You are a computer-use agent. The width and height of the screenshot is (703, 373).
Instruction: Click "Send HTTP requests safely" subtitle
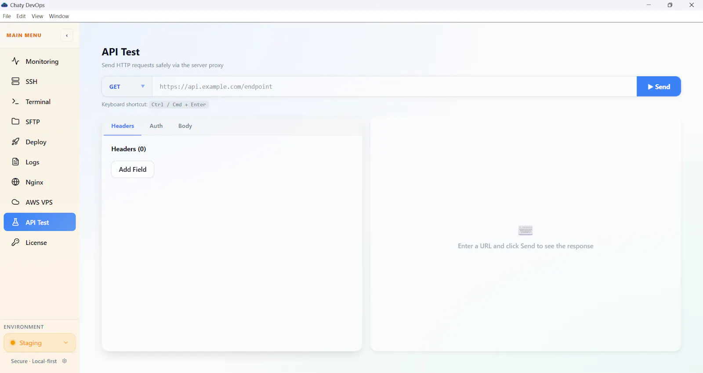click(163, 65)
